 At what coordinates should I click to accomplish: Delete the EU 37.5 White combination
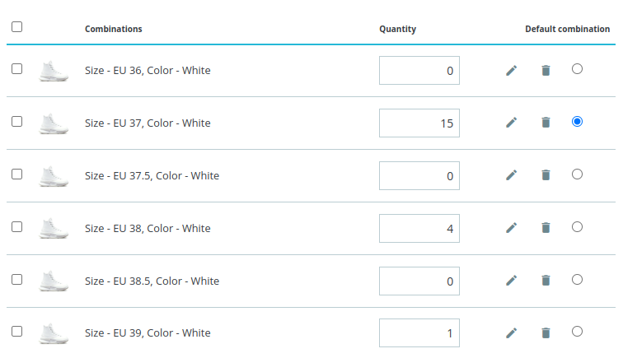click(546, 175)
